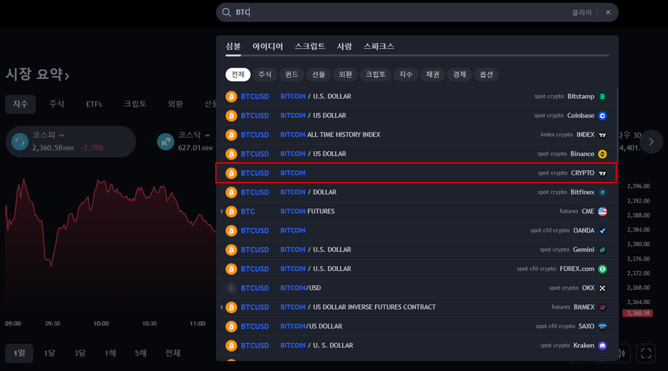Select the 전체 filter chip
Image resolution: width=668 pixels, height=371 pixels.
tap(238, 75)
